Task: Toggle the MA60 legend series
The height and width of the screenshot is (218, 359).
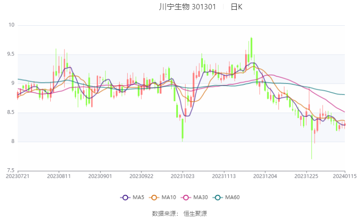Action: click(x=226, y=198)
